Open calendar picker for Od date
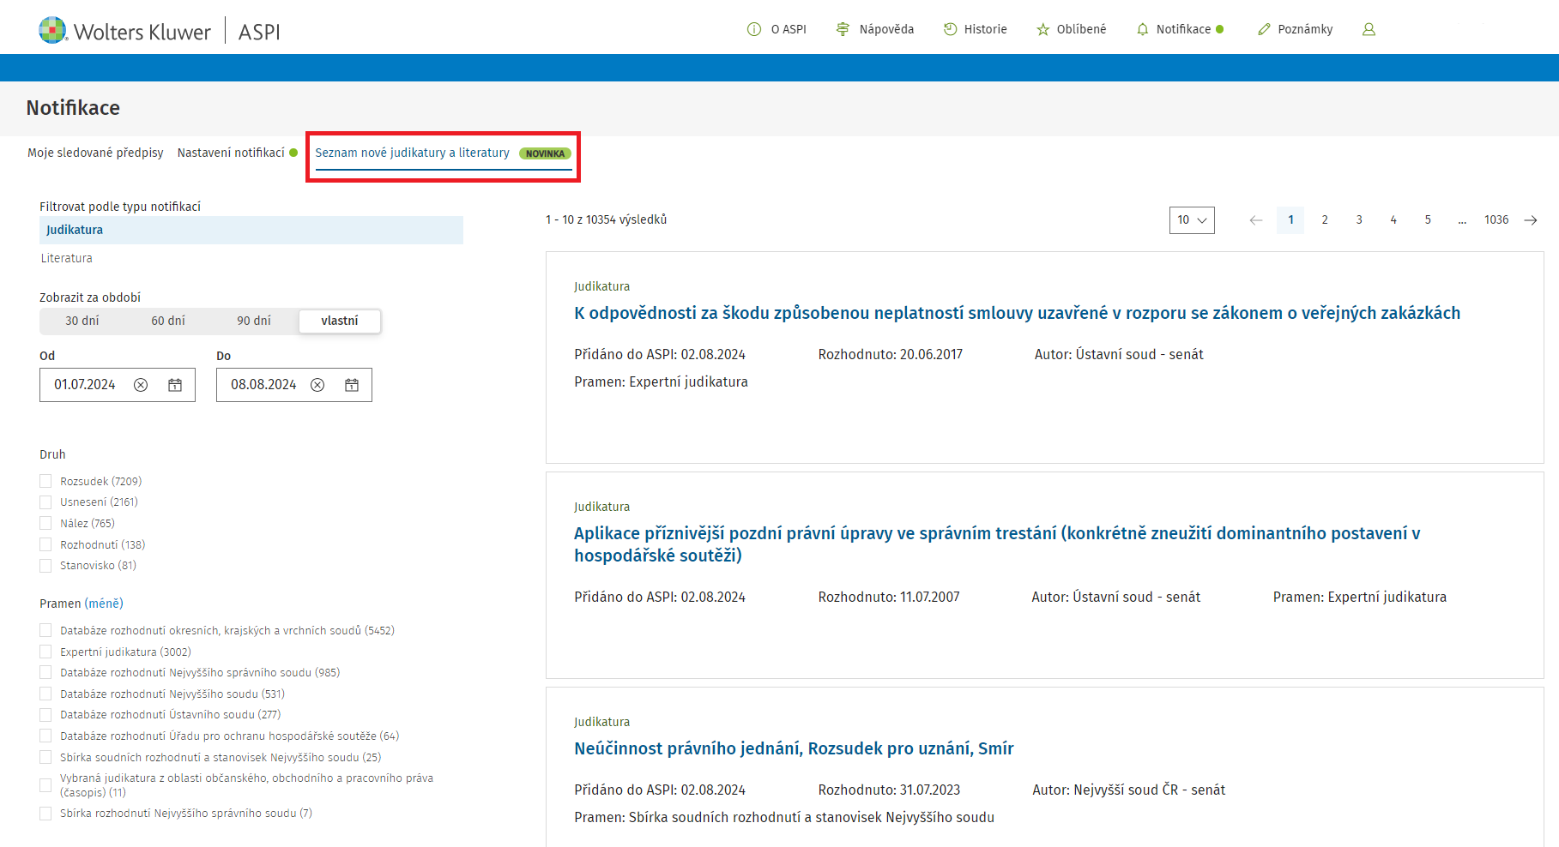This screenshot has height=847, width=1559. (175, 385)
